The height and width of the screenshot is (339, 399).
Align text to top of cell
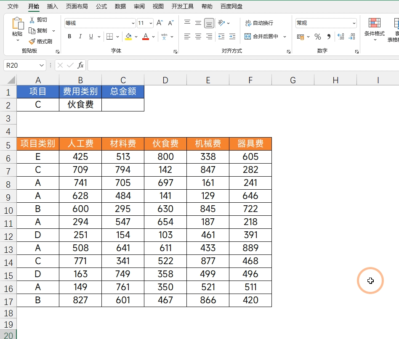[x=187, y=23]
